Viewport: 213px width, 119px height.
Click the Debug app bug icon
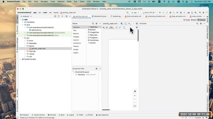pyautogui.click(x=170, y=13)
